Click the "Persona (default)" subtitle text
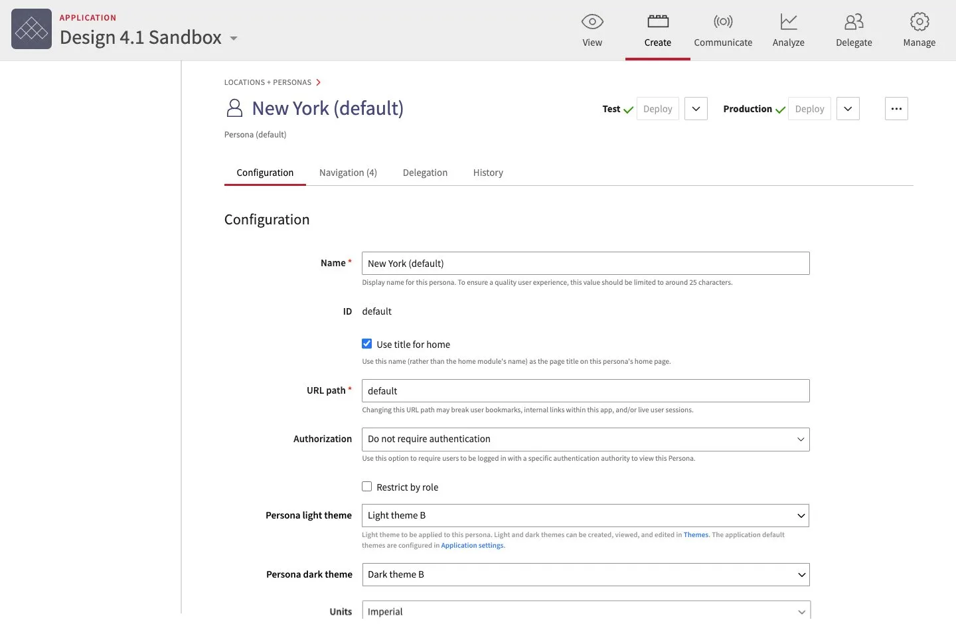956x644 pixels. pyautogui.click(x=255, y=135)
